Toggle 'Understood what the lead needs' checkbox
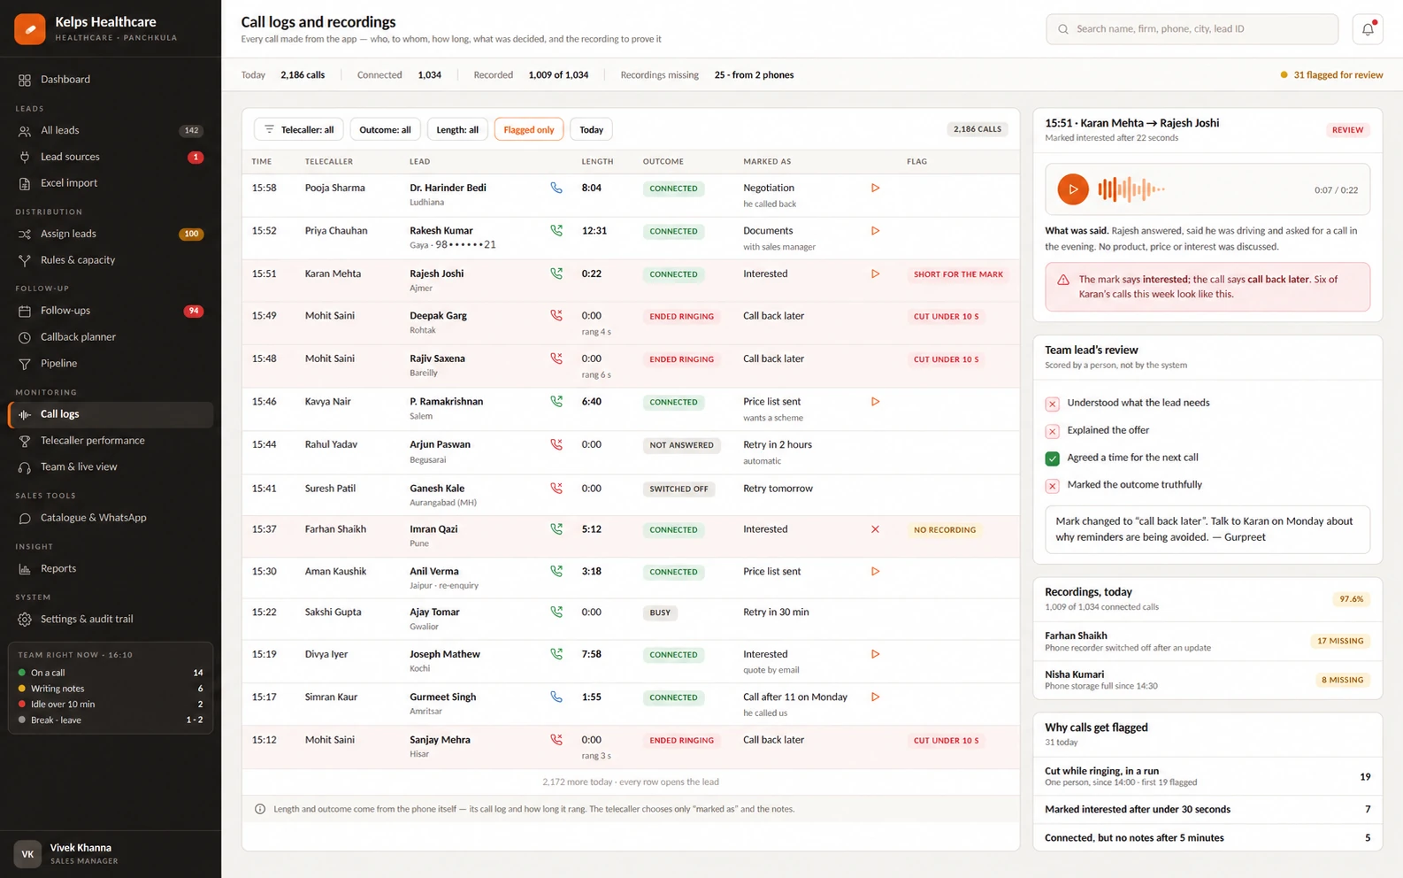The image size is (1403, 878). pos(1052,404)
